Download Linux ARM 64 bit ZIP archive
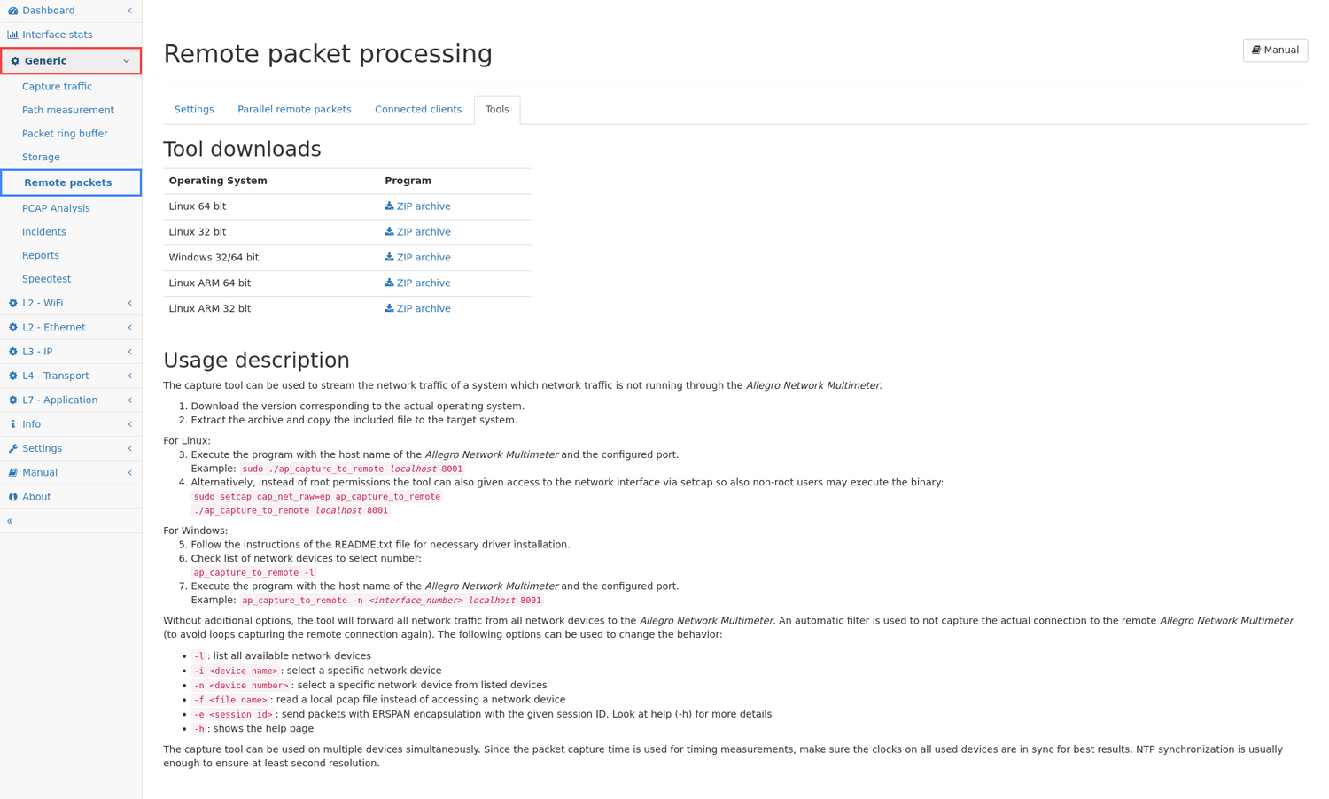The image size is (1329, 799). (x=424, y=283)
